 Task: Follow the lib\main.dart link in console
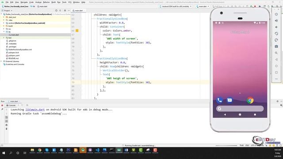point(35,110)
